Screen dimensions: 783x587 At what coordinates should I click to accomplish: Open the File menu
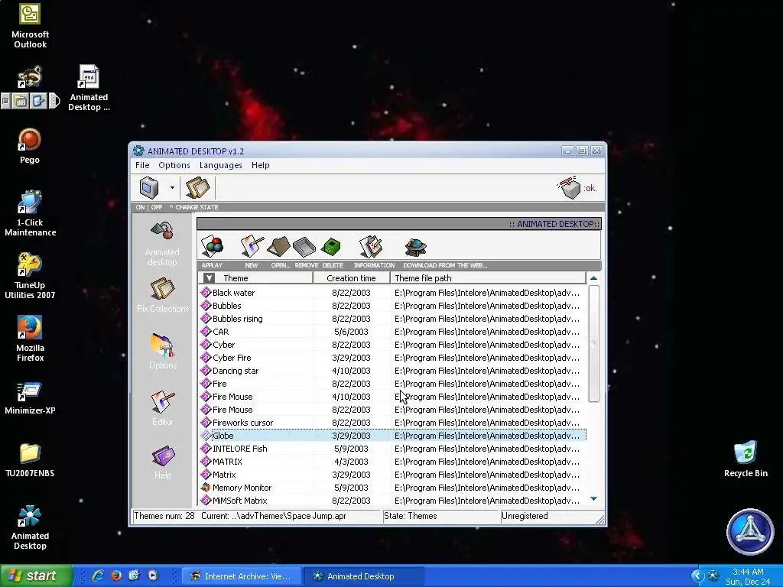pos(142,165)
